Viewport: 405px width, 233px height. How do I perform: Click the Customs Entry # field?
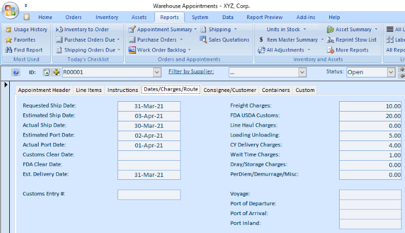pos(149,195)
